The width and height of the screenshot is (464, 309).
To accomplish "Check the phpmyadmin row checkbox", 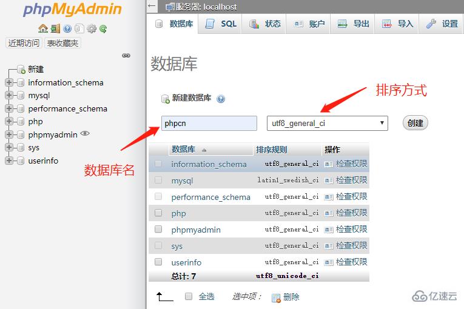I will coord(158,229).
